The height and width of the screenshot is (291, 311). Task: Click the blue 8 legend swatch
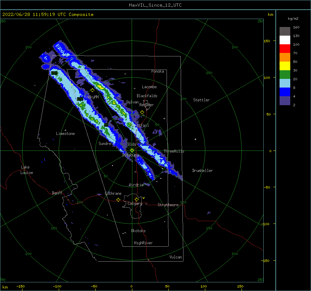(x=285, y=92)
